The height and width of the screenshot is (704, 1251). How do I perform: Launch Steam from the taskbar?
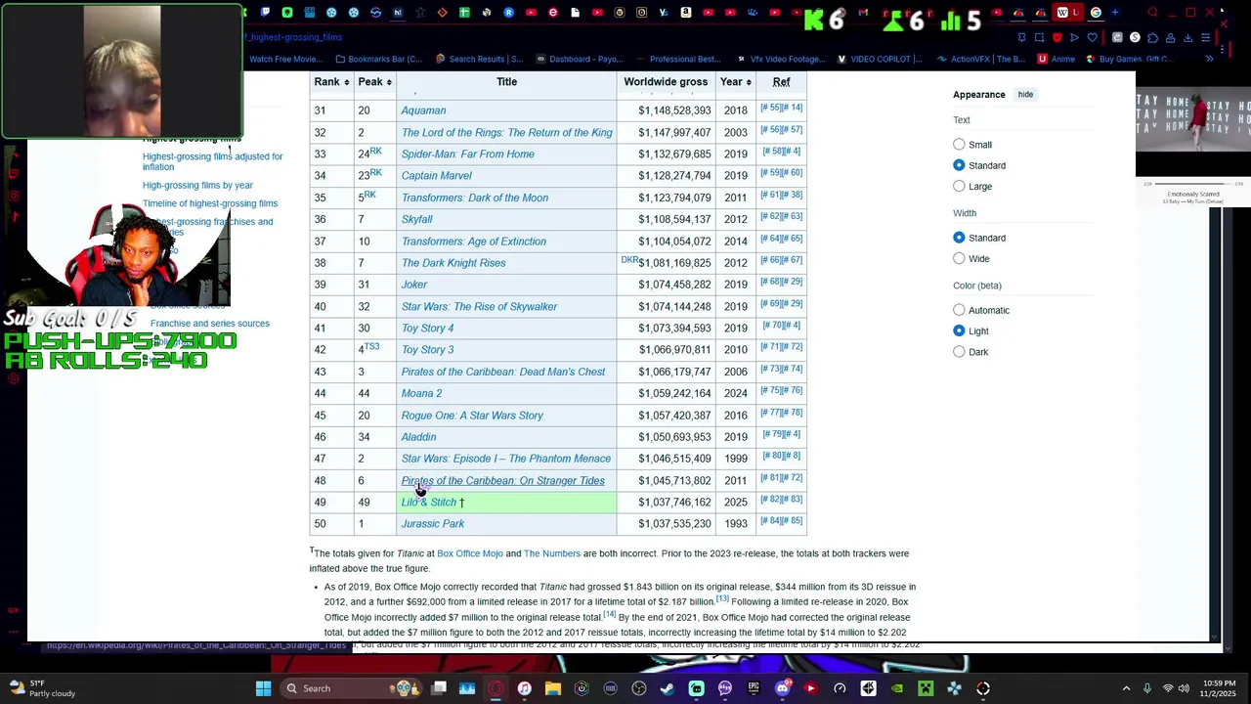point(668,688)
